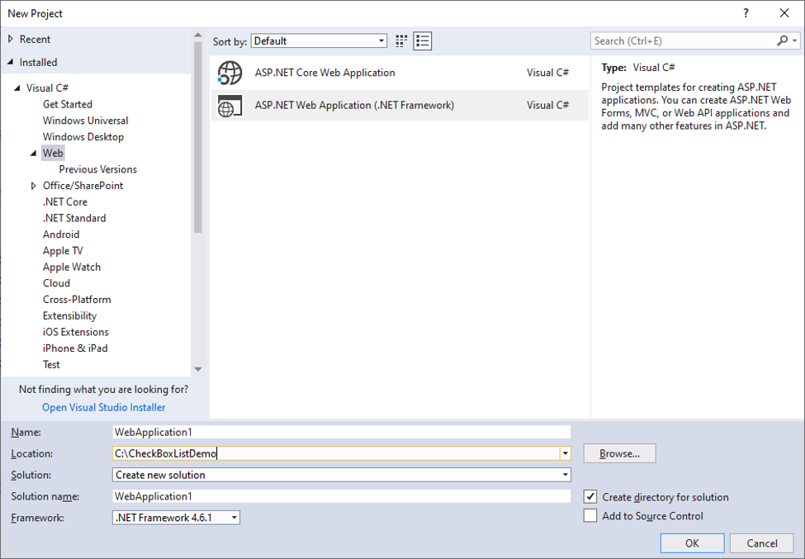805x559 pixels.
Task: Click inside the Name input field
Action: coord(330,431)
